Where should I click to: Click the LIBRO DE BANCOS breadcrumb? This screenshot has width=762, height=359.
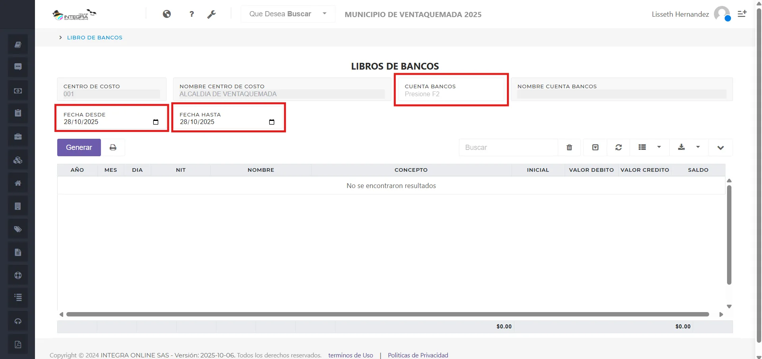94,37
